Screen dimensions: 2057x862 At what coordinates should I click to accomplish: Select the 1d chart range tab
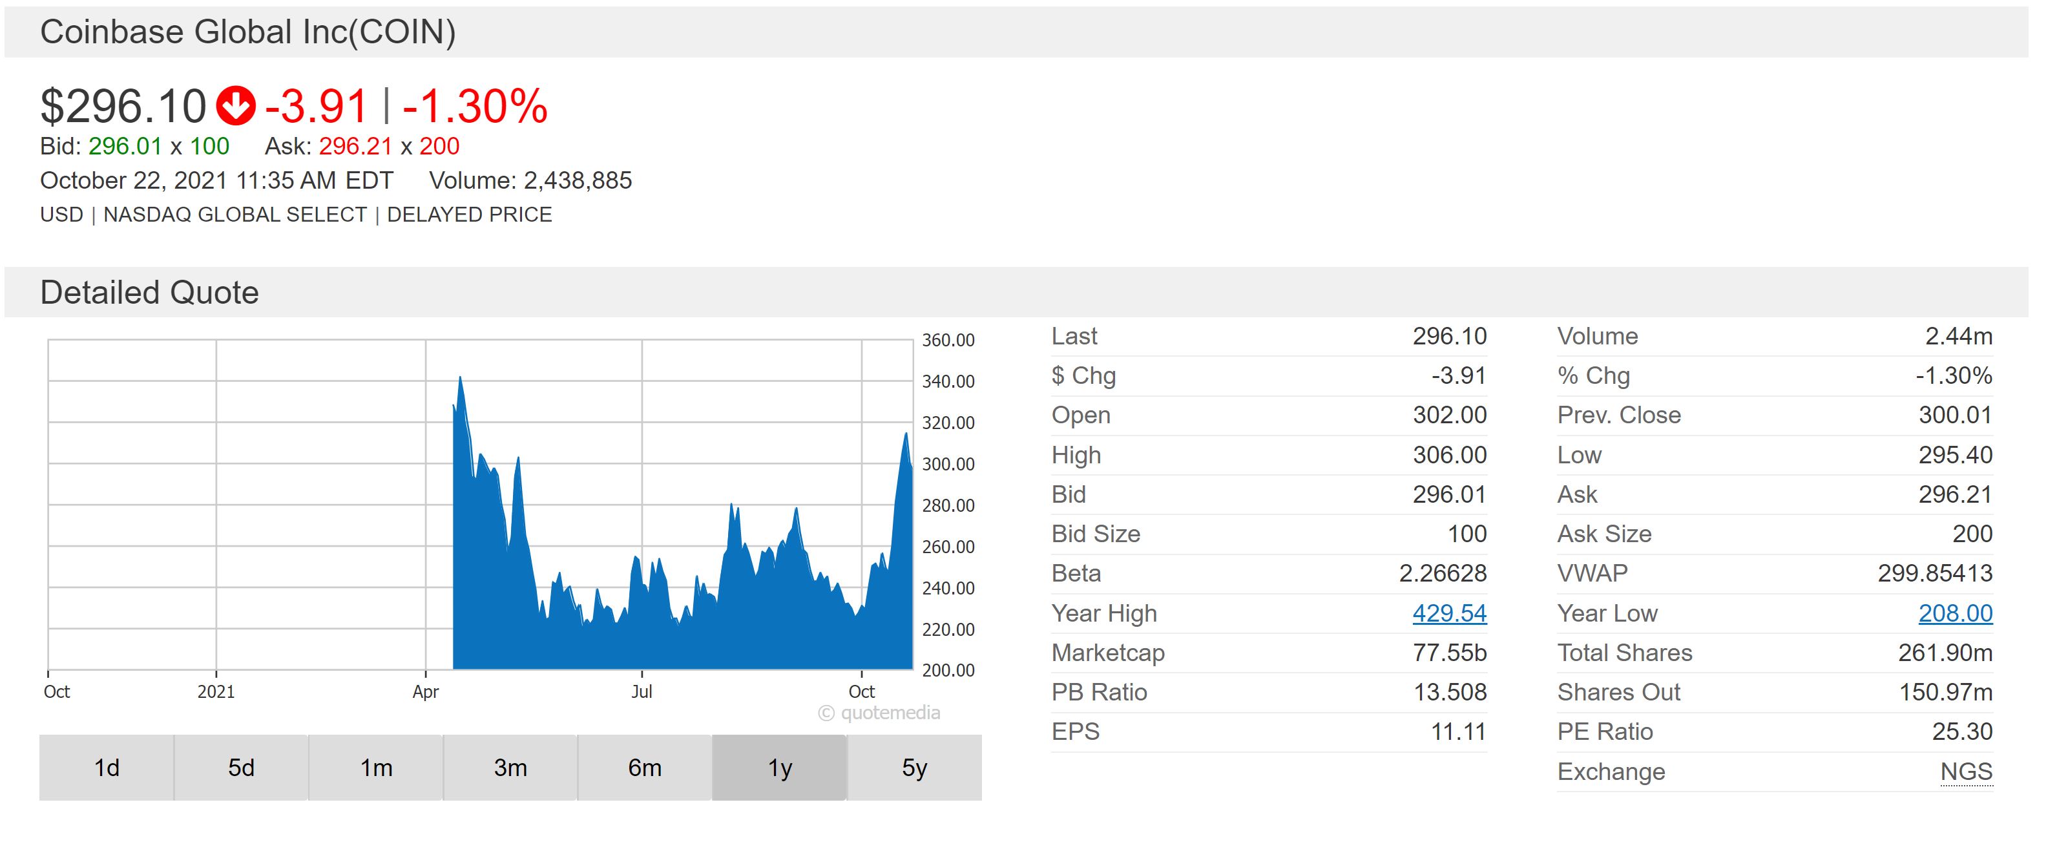tap(106, 768)
